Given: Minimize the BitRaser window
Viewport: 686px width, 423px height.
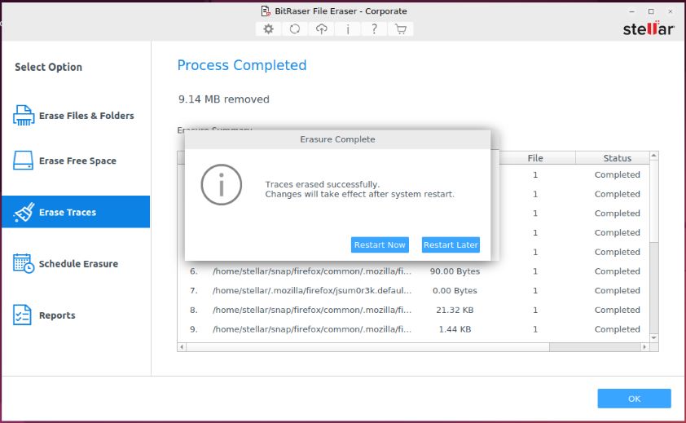Looking at the screenshot, I should 631,11.
